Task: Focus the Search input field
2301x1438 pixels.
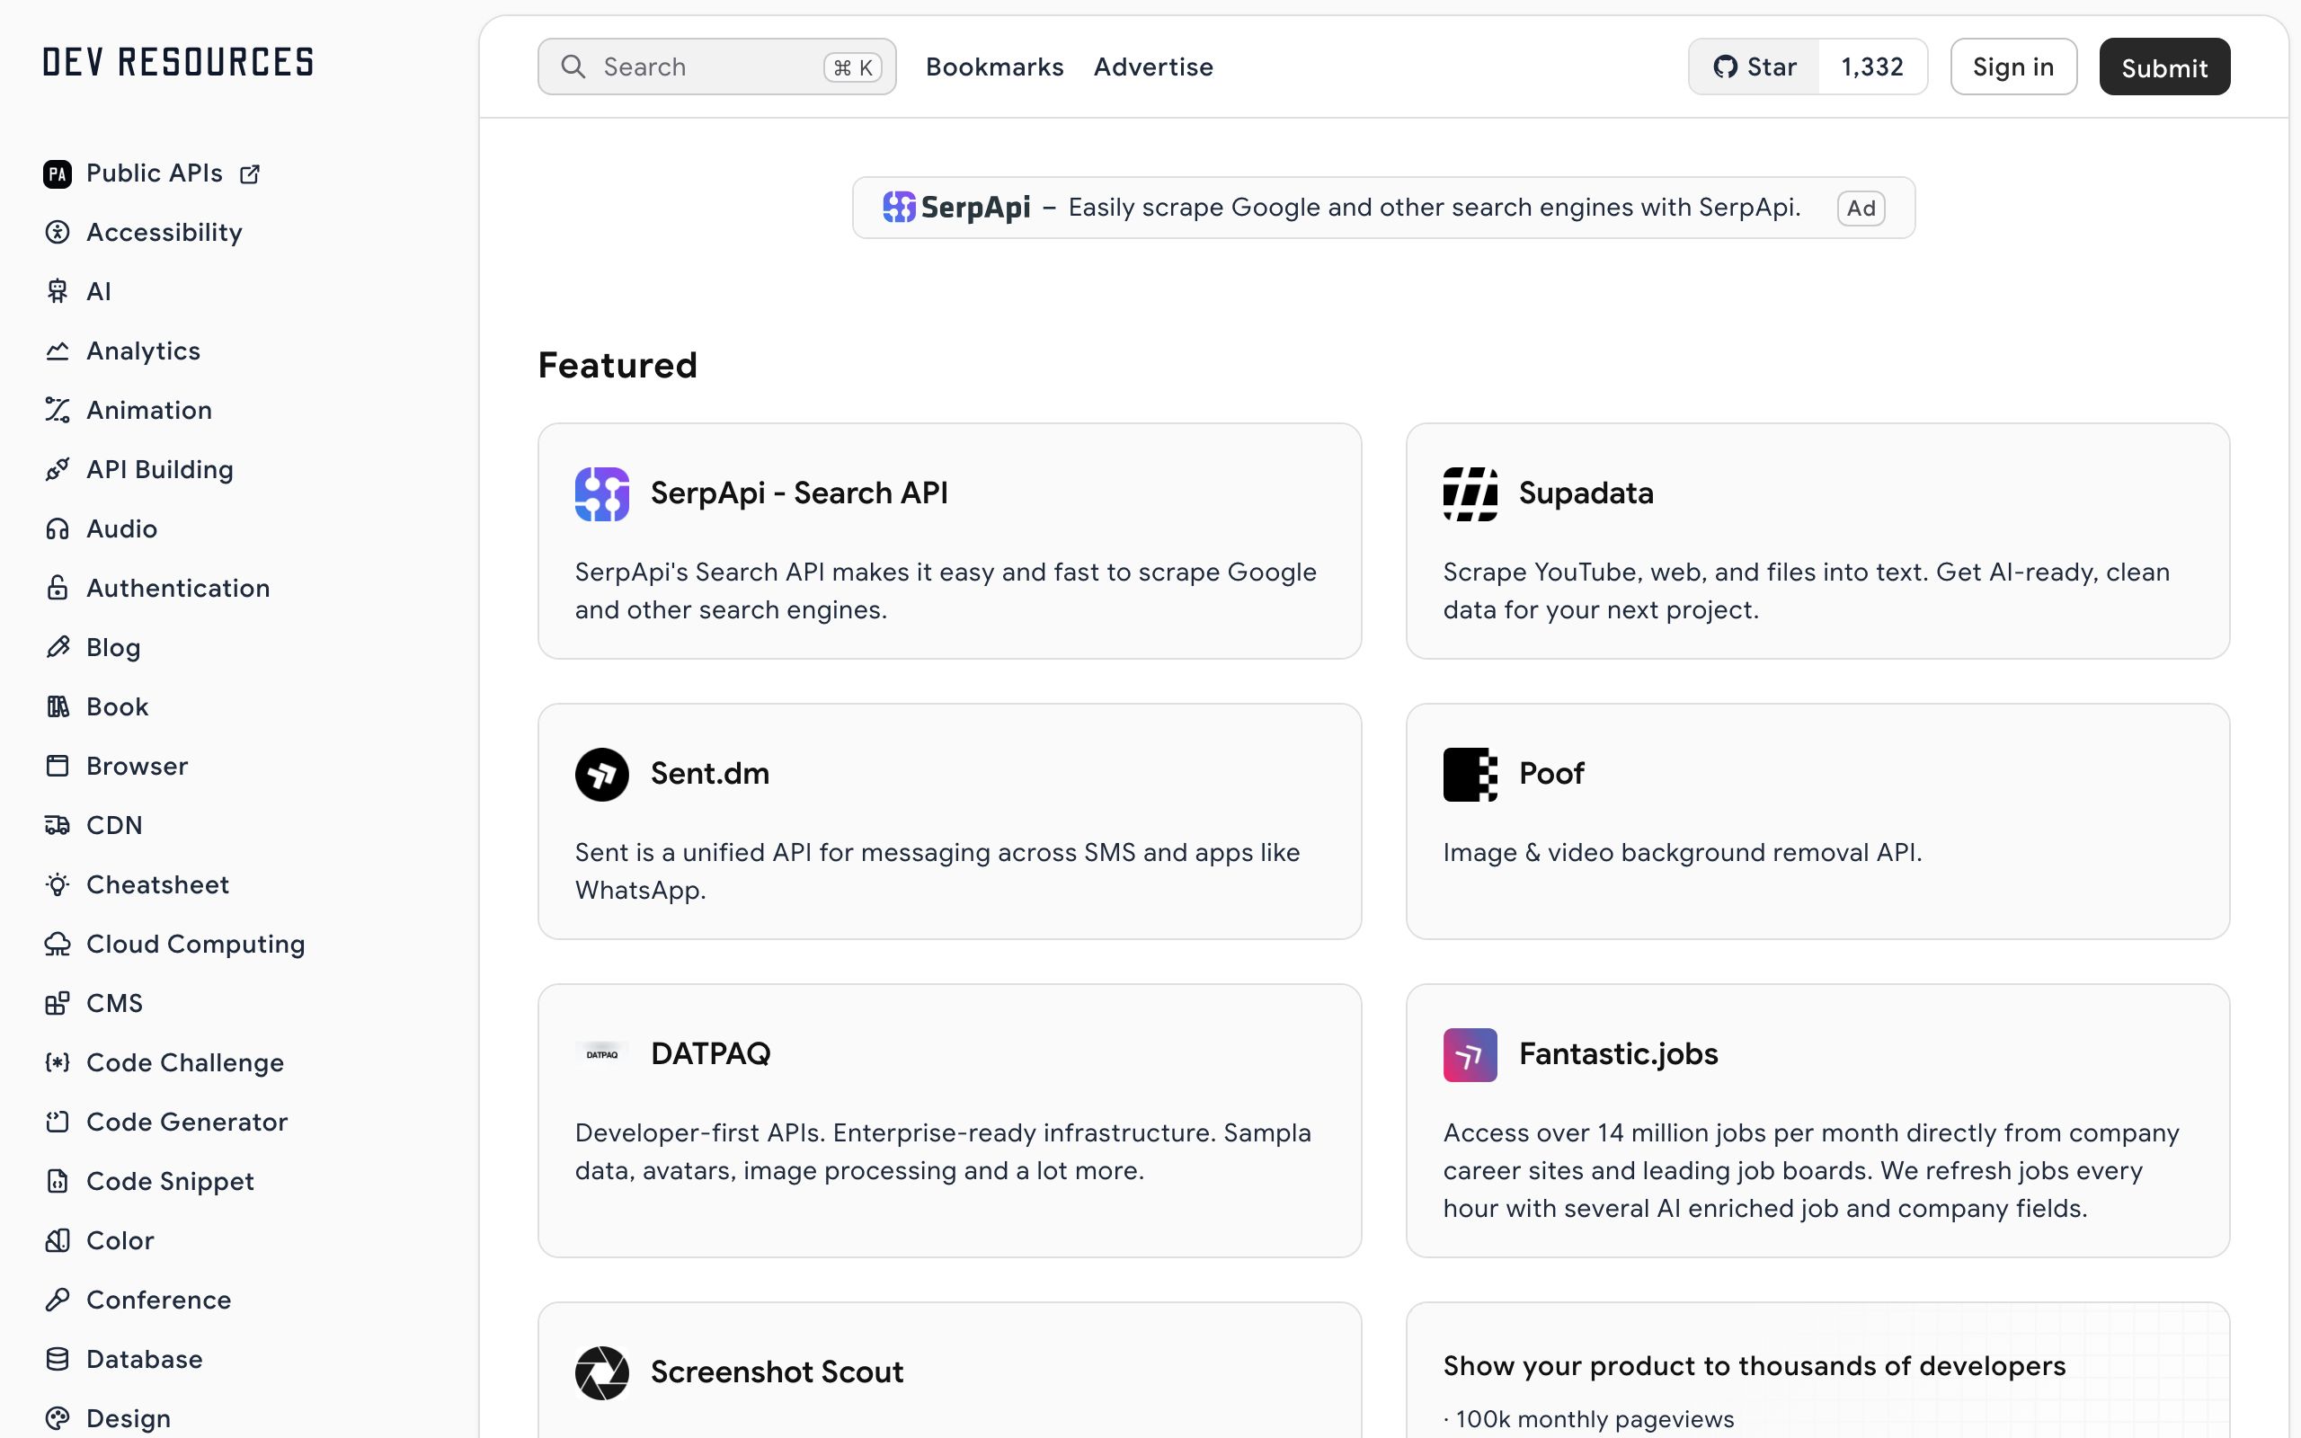Action: tap(717, 67)
